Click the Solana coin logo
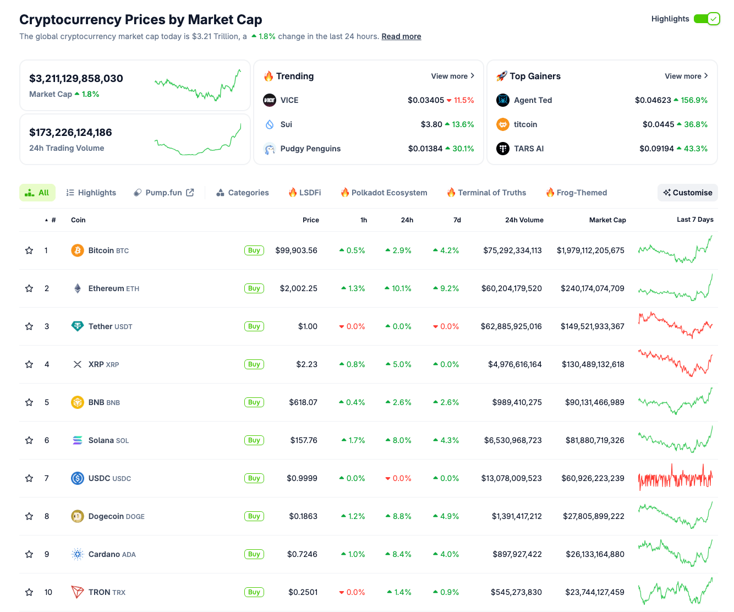 [x=78, y=440]
